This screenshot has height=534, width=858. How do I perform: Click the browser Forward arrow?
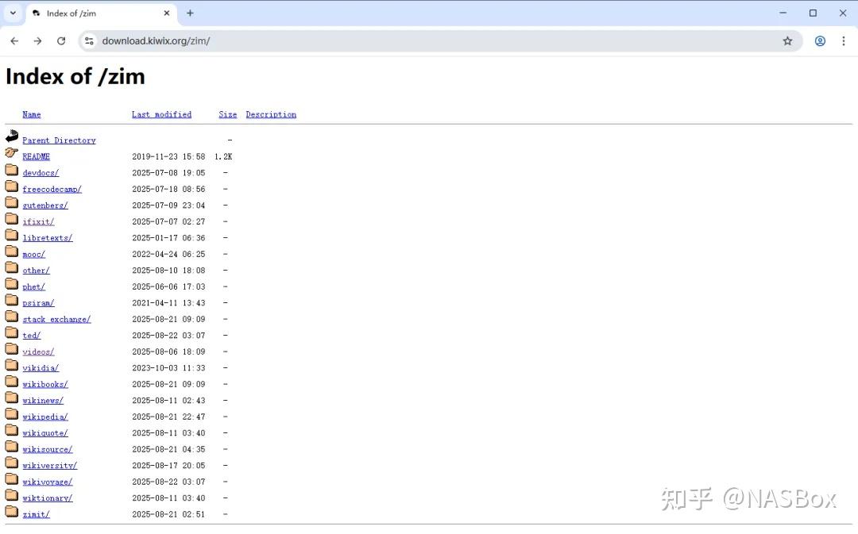(38, 41)
